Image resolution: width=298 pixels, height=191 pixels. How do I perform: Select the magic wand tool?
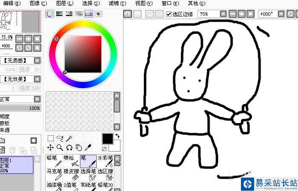click(x=69, y=138)
